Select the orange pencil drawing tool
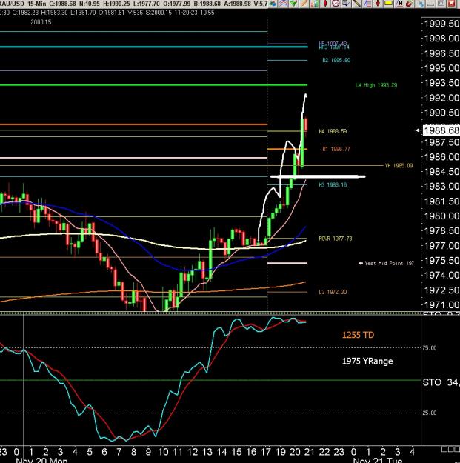 pos(304,4)
